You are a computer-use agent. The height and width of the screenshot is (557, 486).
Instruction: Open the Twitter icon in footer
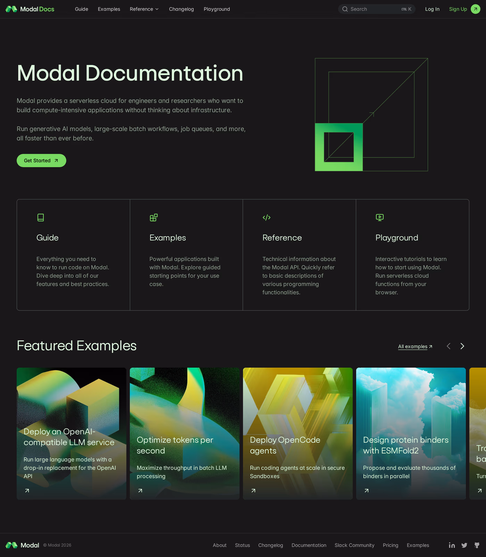[x=464, y=545]
